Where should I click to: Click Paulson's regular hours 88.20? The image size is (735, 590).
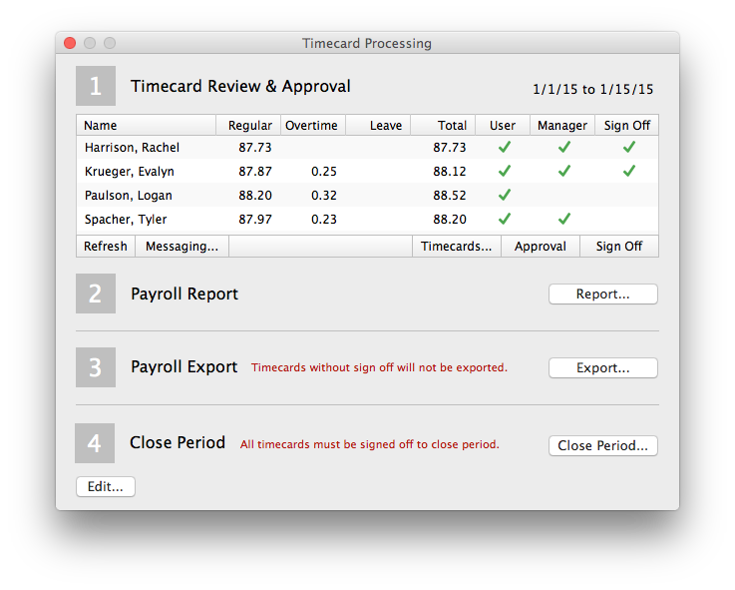pos(255,196)
